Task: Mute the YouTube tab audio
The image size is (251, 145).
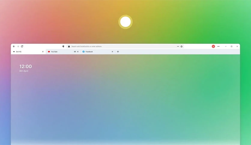Action: [x=75, y=52]
